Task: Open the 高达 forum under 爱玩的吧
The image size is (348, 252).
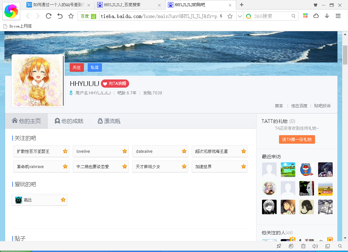Action: point(39,200)
